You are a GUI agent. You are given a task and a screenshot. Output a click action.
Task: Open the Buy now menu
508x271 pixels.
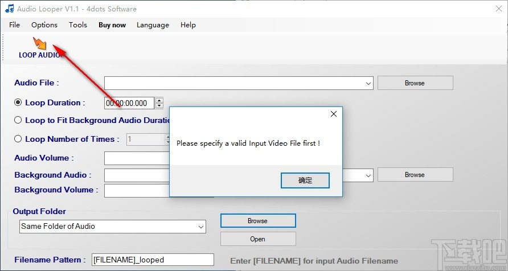coord(112,25)
